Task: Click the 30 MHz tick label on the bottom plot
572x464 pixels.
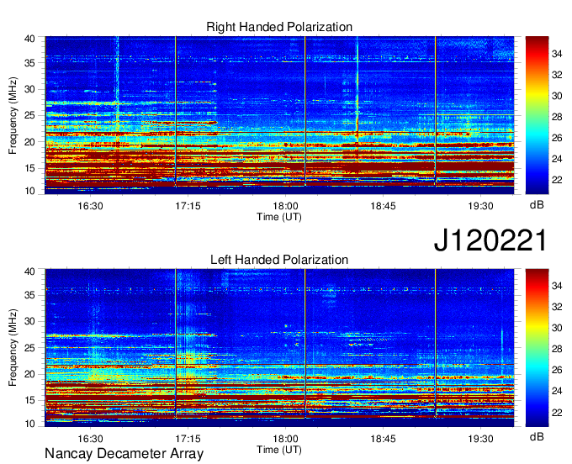Action: click(29, 321)
